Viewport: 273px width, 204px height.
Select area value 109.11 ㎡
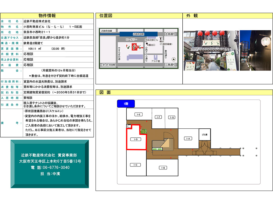pyautogui.click(x=34, y=49)
